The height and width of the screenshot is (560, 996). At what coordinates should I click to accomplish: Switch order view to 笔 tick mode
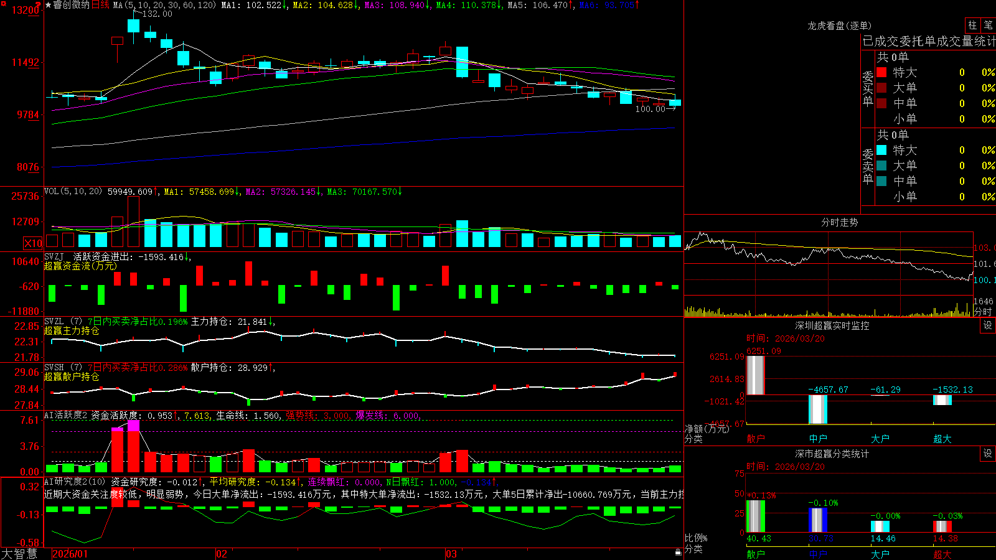(988, 26)
